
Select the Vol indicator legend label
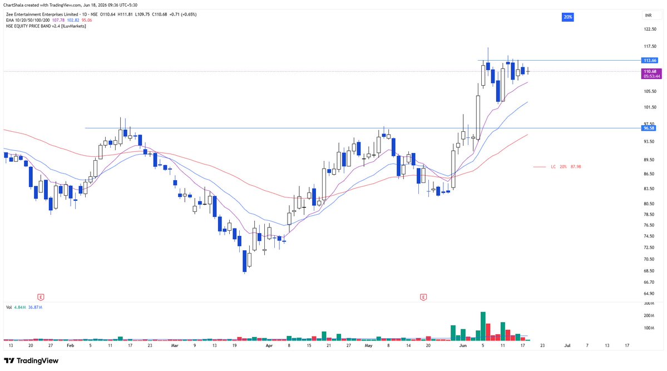8,307
